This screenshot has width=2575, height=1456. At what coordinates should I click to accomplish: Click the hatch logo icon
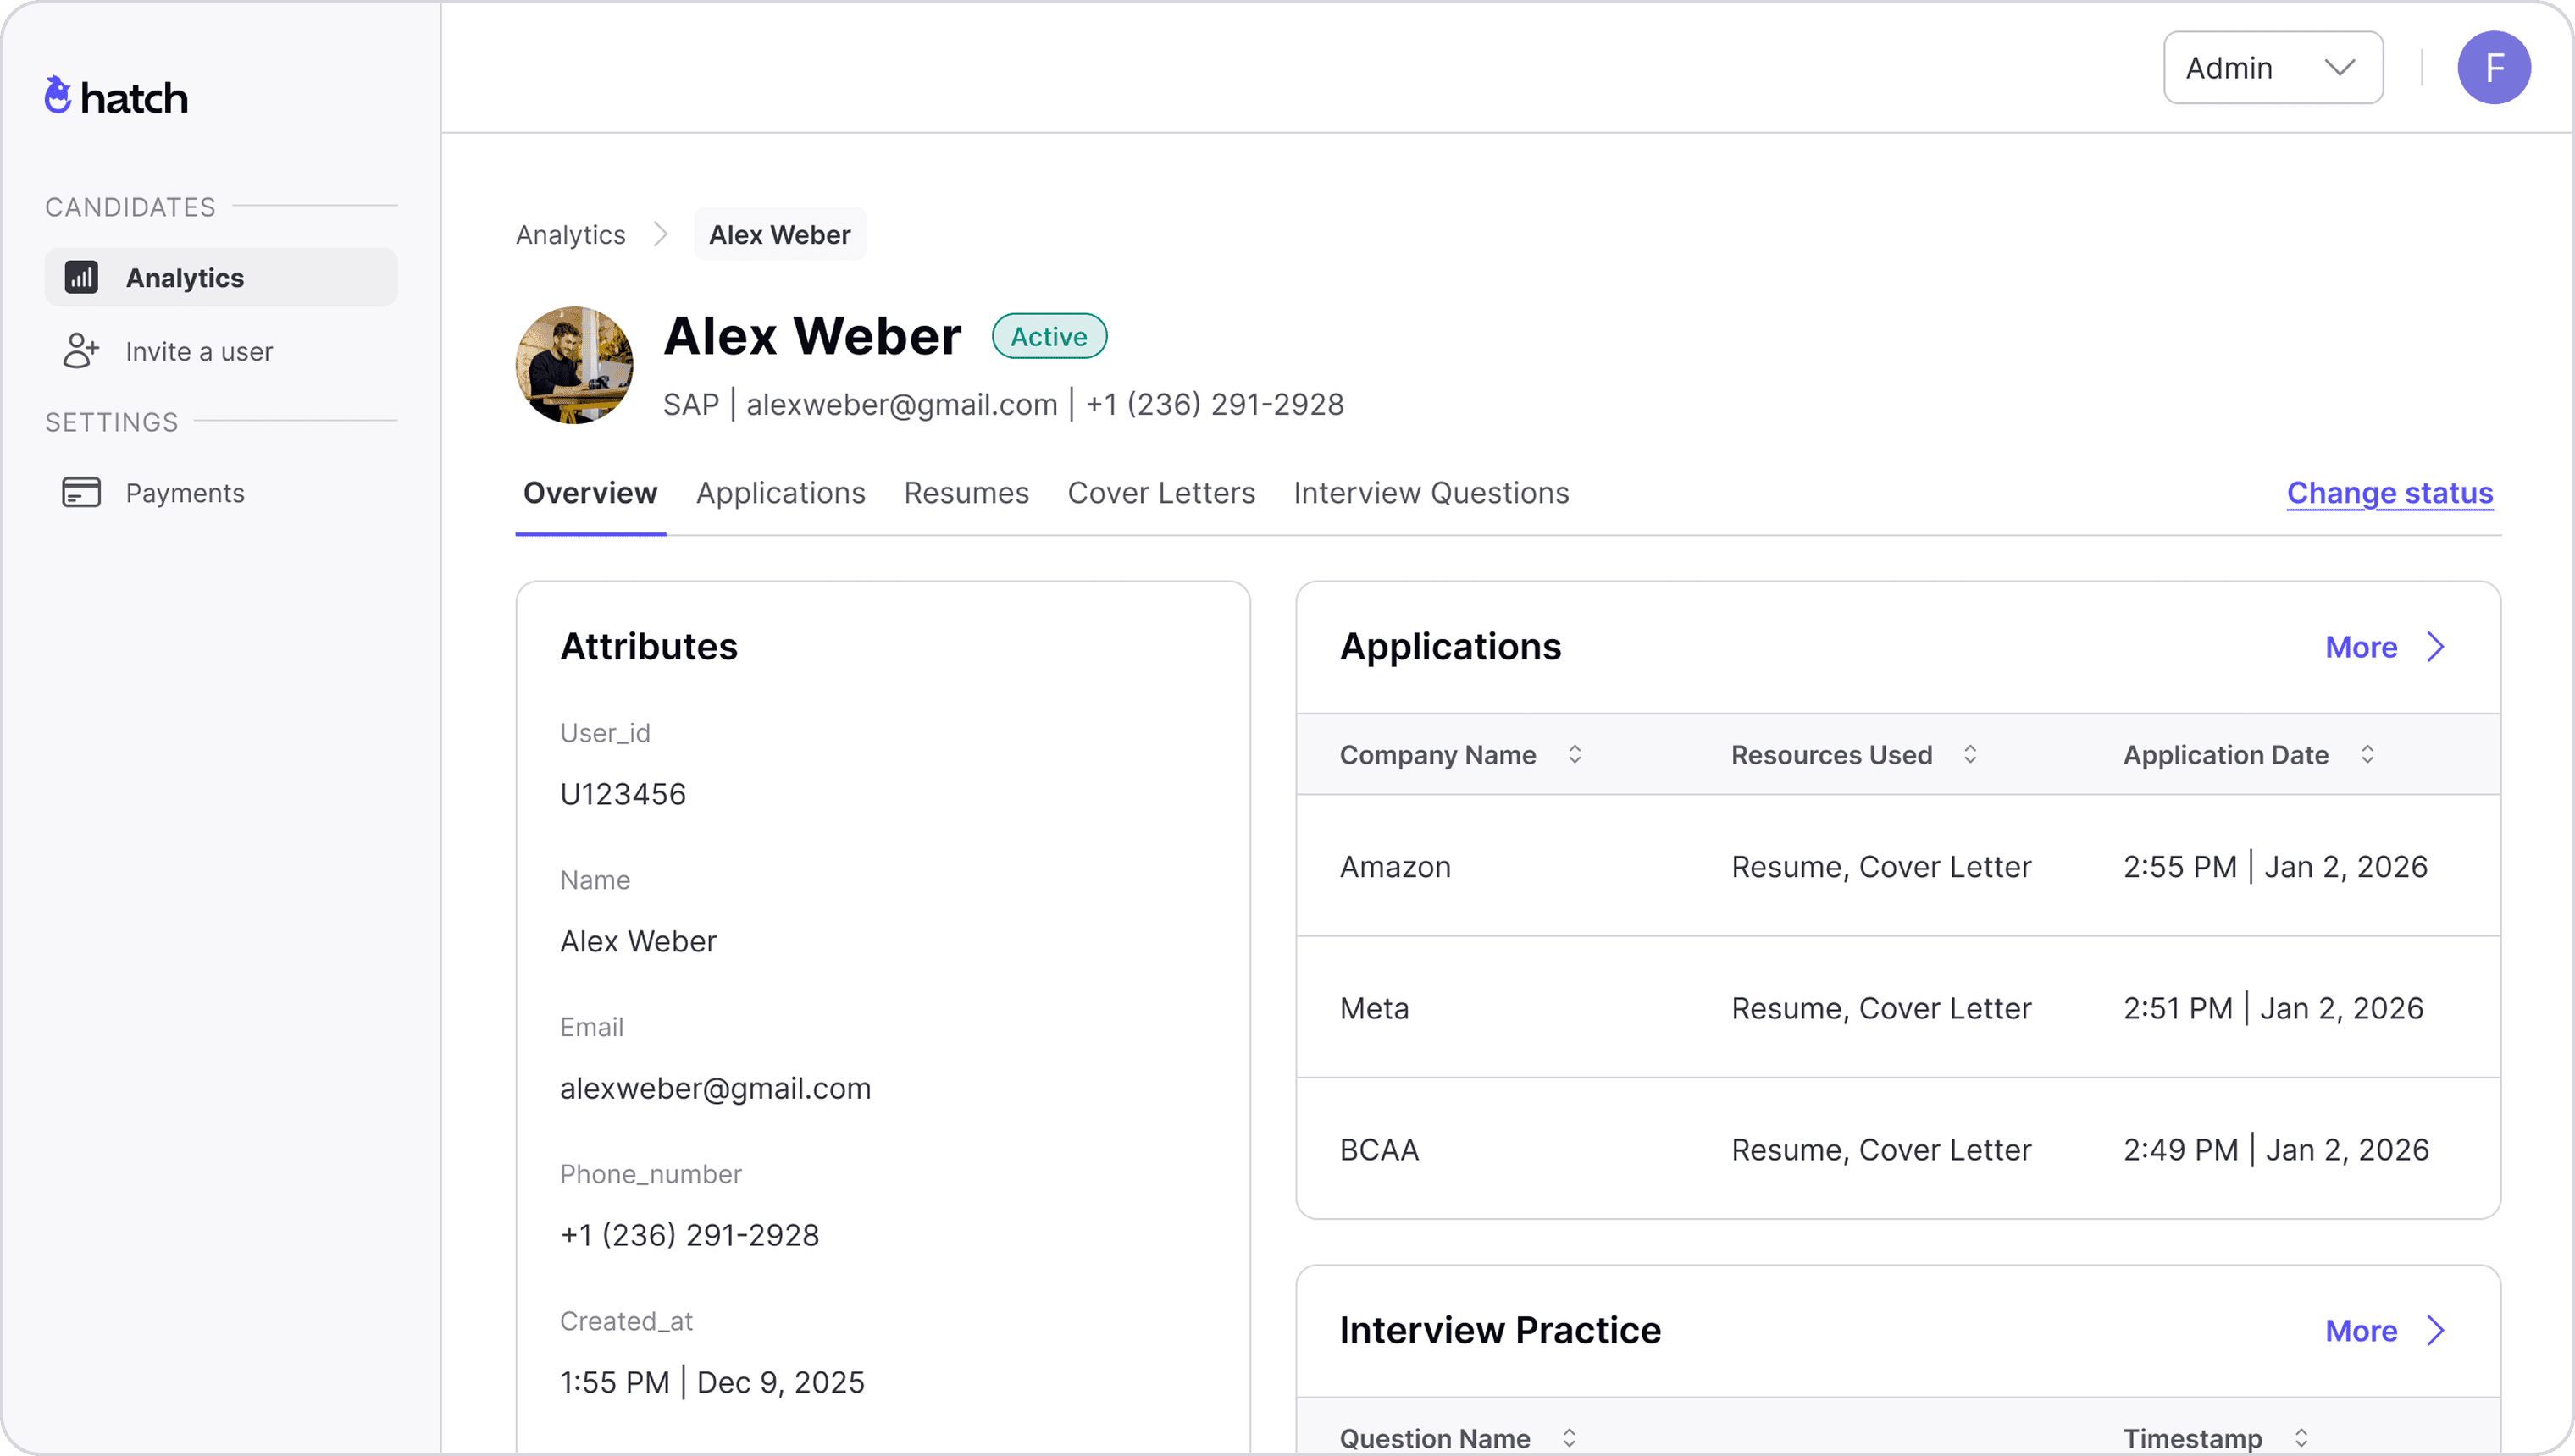coord(58,96)
